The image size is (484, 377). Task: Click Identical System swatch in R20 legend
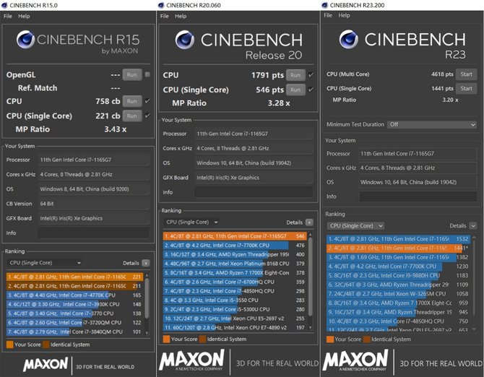click(x=202, y=339)
